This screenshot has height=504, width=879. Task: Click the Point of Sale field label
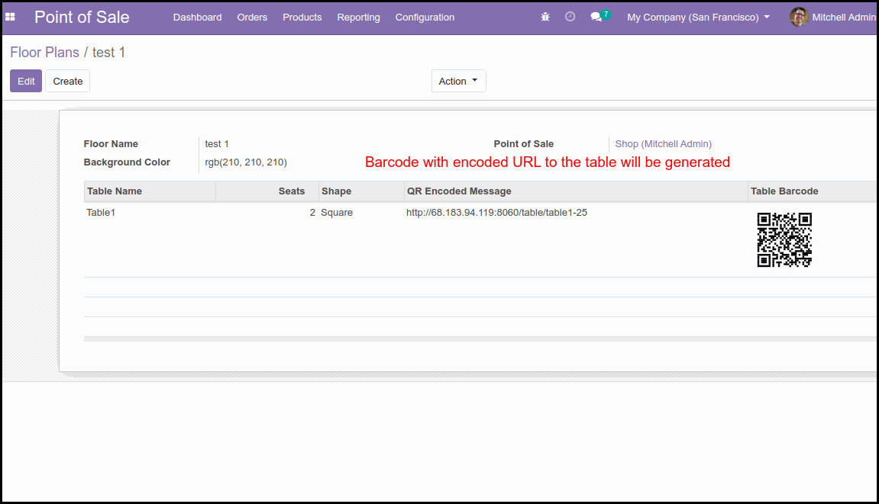(x=524, y=144)
